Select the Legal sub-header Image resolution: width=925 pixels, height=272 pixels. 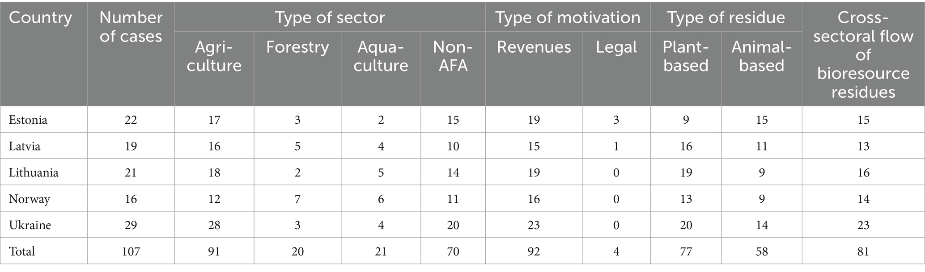(616, 47)
